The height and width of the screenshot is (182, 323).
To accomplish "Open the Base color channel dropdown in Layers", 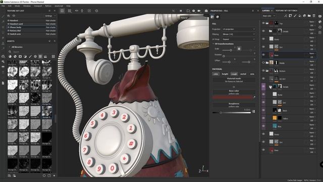I will (269, 16).
